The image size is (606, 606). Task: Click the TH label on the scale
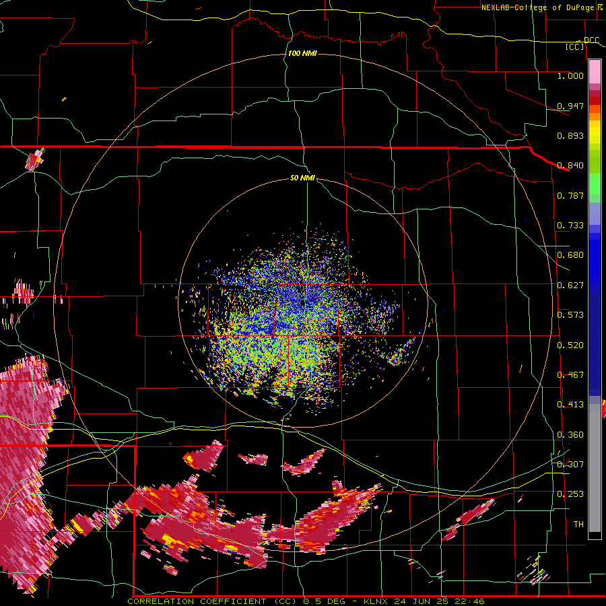[578, 525]
